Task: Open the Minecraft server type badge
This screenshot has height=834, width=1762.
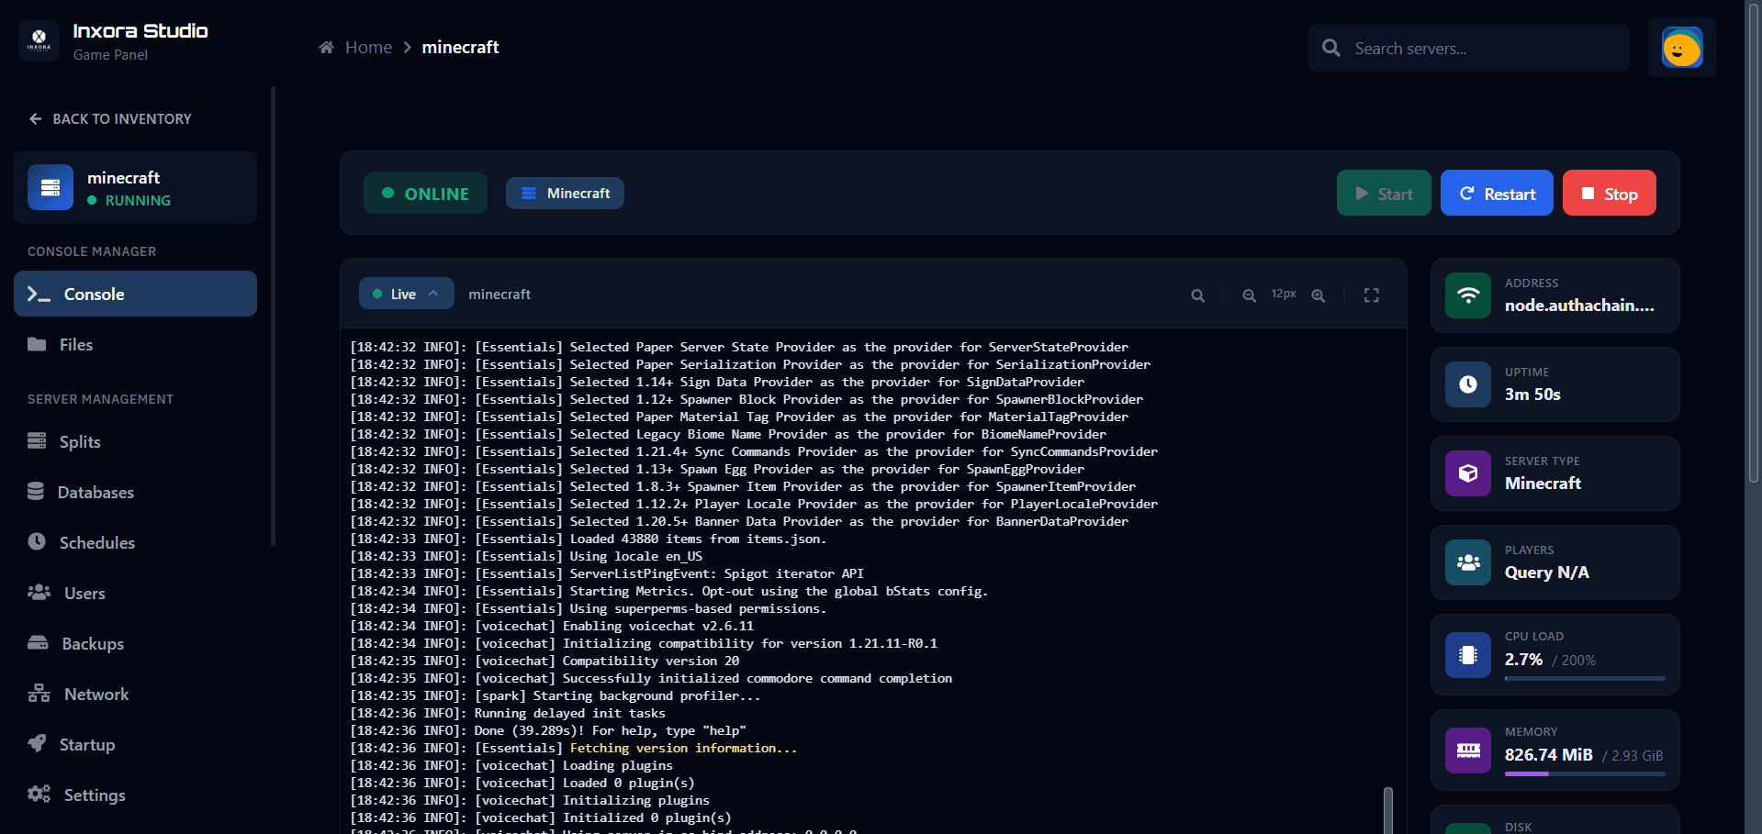Action: point(565,193)
